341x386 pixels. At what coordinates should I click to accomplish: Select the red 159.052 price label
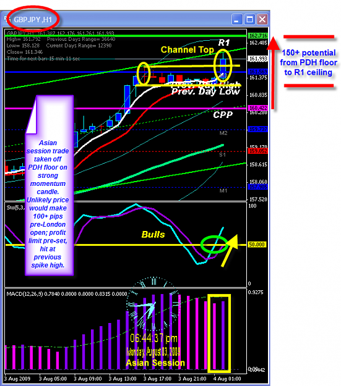point(258,151)
